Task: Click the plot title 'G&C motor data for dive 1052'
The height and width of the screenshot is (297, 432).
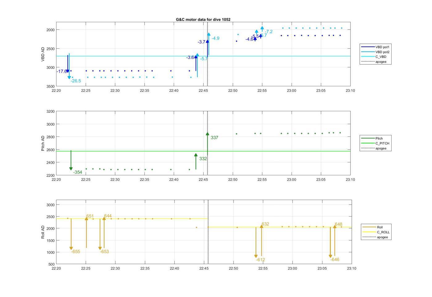Action: pyautogui.click(x=203, y=19)
